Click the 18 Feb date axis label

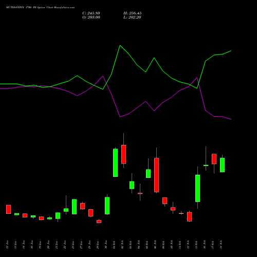(x=221, y=245)
